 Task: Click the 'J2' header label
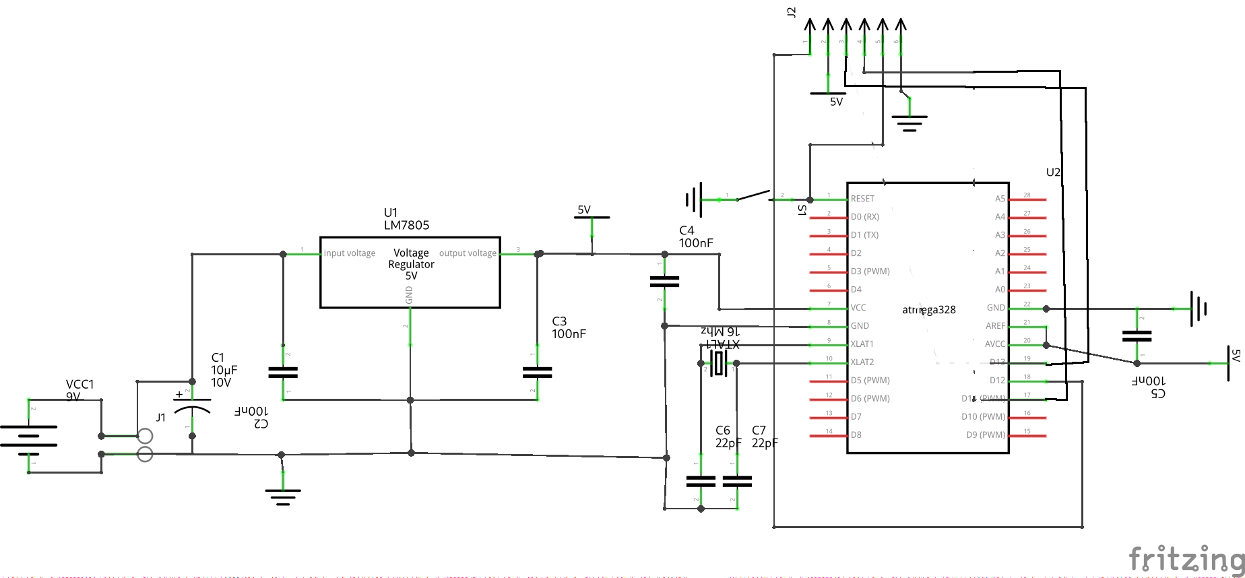[x=792, y=12]
